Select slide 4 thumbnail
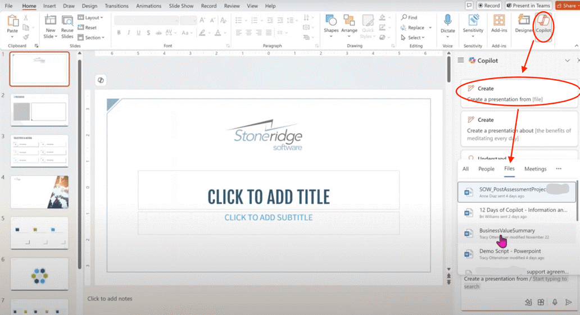 (39, 192)
